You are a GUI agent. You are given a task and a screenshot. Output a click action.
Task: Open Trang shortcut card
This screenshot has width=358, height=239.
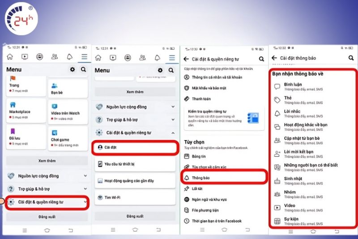[26, 86]
